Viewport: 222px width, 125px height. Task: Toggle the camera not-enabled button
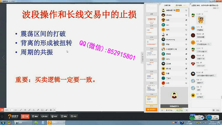[169, 110]
